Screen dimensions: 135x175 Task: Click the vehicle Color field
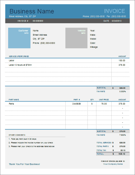[x=93, y=43]
